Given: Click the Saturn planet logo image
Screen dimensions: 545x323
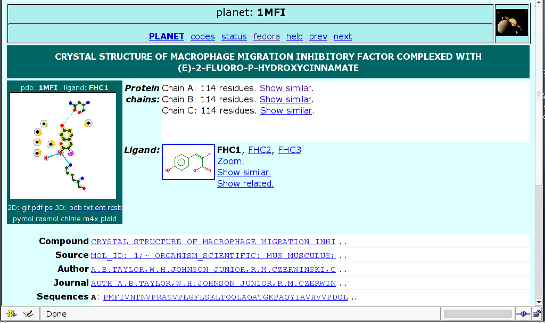Looking at the screenshot, I should click(511, 23).
